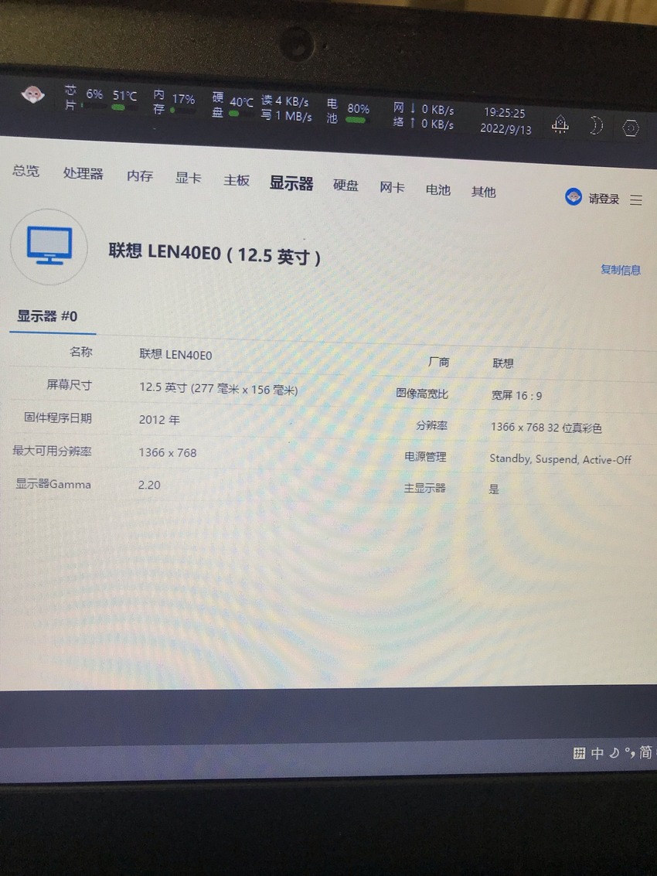Click the value Standby, Suspend, Active-Off
This screenshot has width=657, height=876.
point(560,459)
